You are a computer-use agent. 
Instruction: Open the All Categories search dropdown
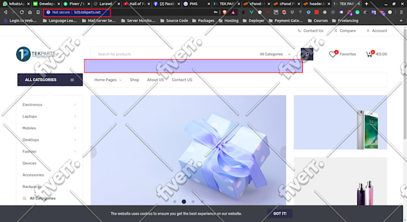click(275, 54)
